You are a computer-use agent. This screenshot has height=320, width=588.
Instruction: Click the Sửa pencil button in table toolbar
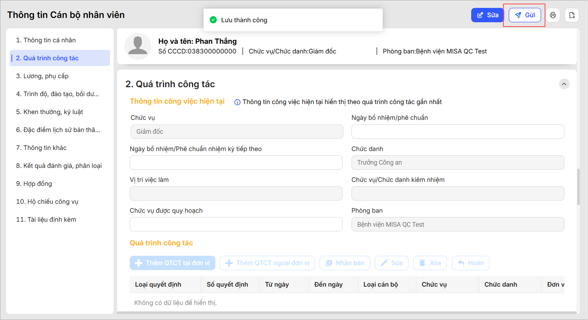pos(392,263)
